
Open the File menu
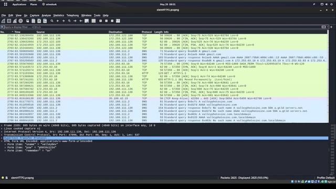click(4, 15)
